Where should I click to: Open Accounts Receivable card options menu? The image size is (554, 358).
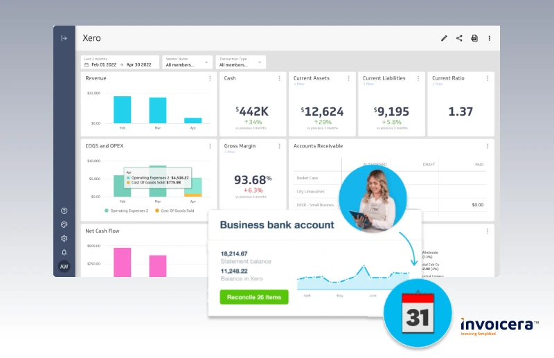coord(488,146)
